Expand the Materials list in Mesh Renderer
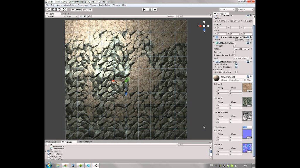This screenshot has height=168, width=300. point(214,70)
